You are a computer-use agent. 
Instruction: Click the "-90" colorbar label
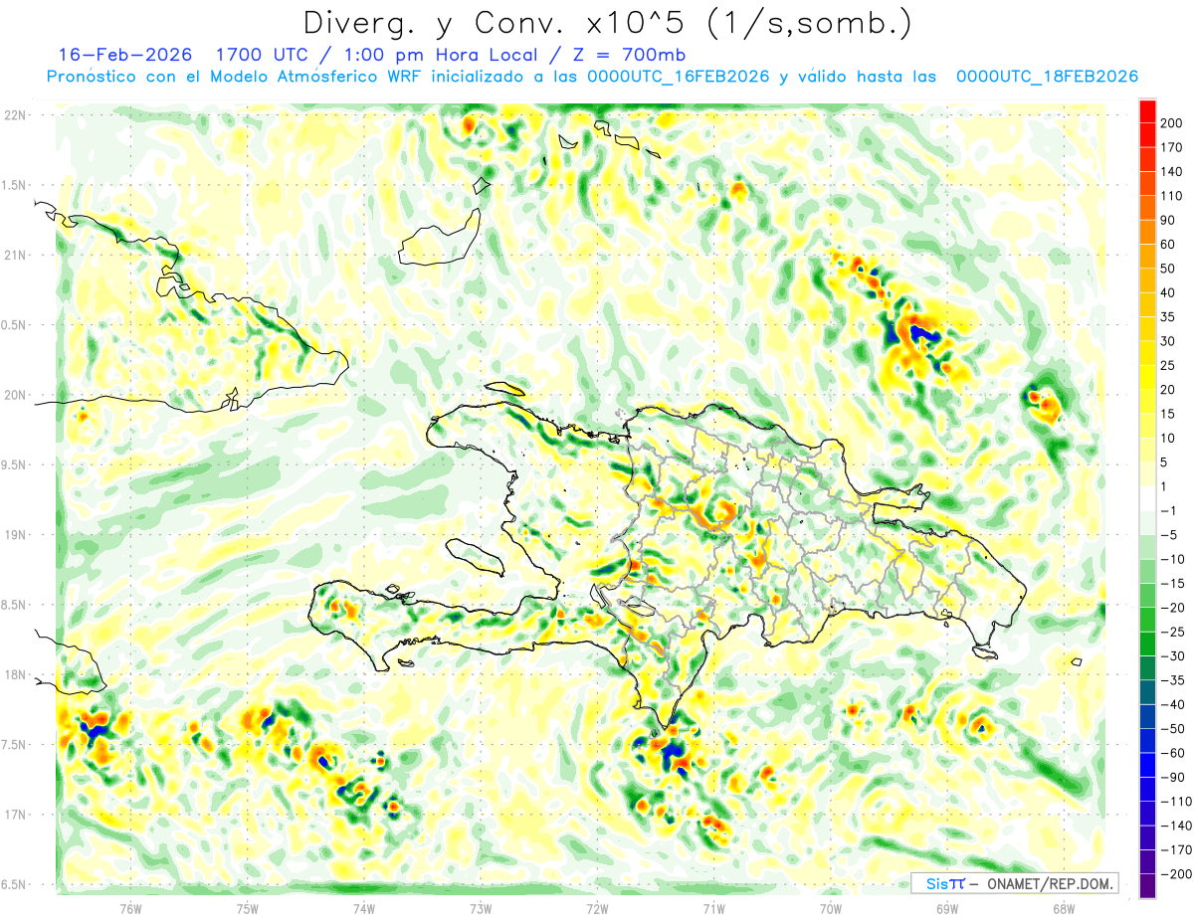(x=1172, y=777)
